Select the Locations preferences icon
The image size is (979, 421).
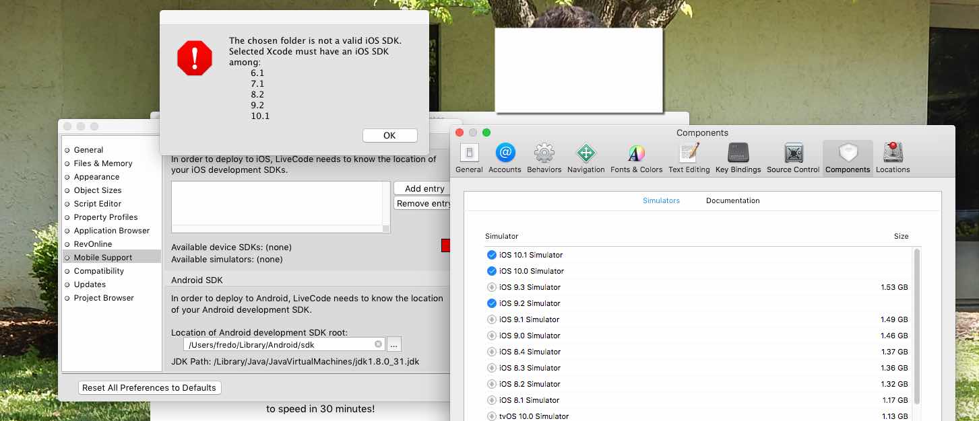893,154
